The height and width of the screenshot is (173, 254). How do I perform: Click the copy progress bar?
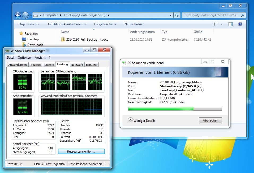(x=175, y=109)
